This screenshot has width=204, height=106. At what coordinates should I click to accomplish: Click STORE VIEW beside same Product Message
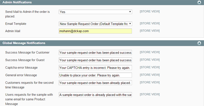(x=150, y=94)
